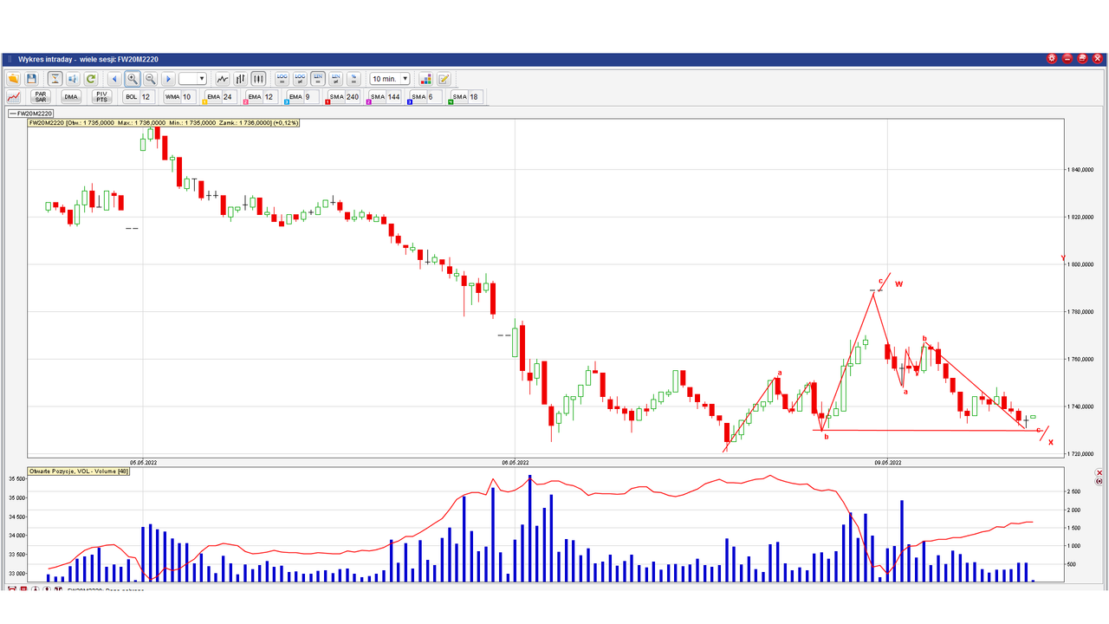Click the 09.05.2022 date label
Image resolution: width=1109 pixels, height=624 pixels.
(888, 462)
